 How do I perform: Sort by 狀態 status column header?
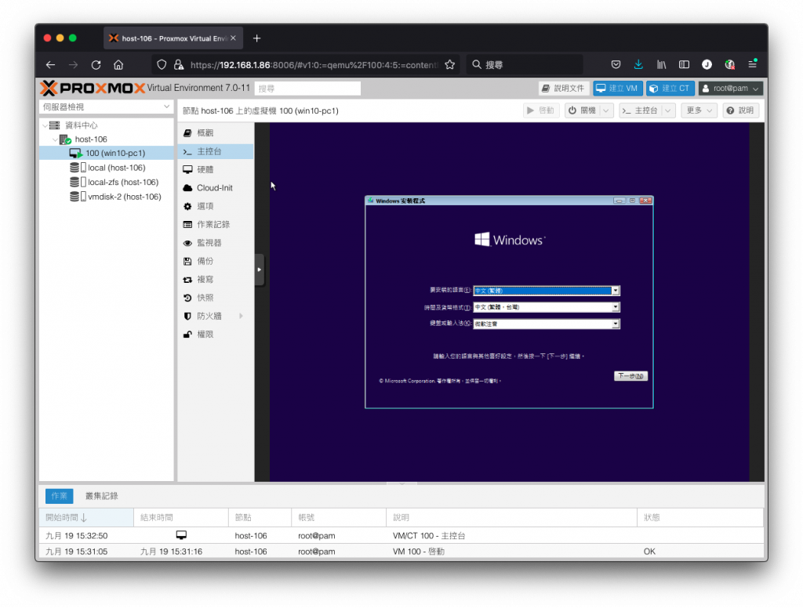pos(700,517)
